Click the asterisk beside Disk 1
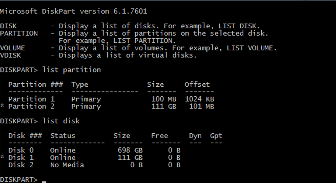 click(x=2, y=157)
